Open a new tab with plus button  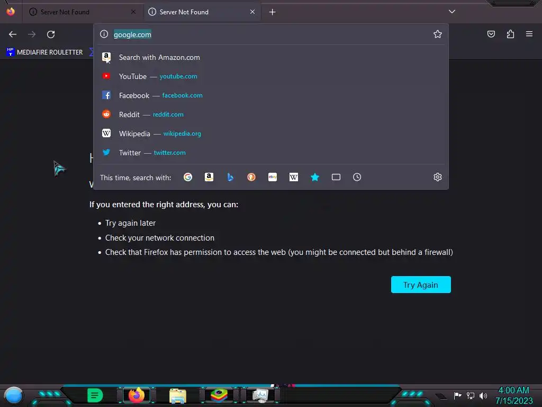(273, 12)
